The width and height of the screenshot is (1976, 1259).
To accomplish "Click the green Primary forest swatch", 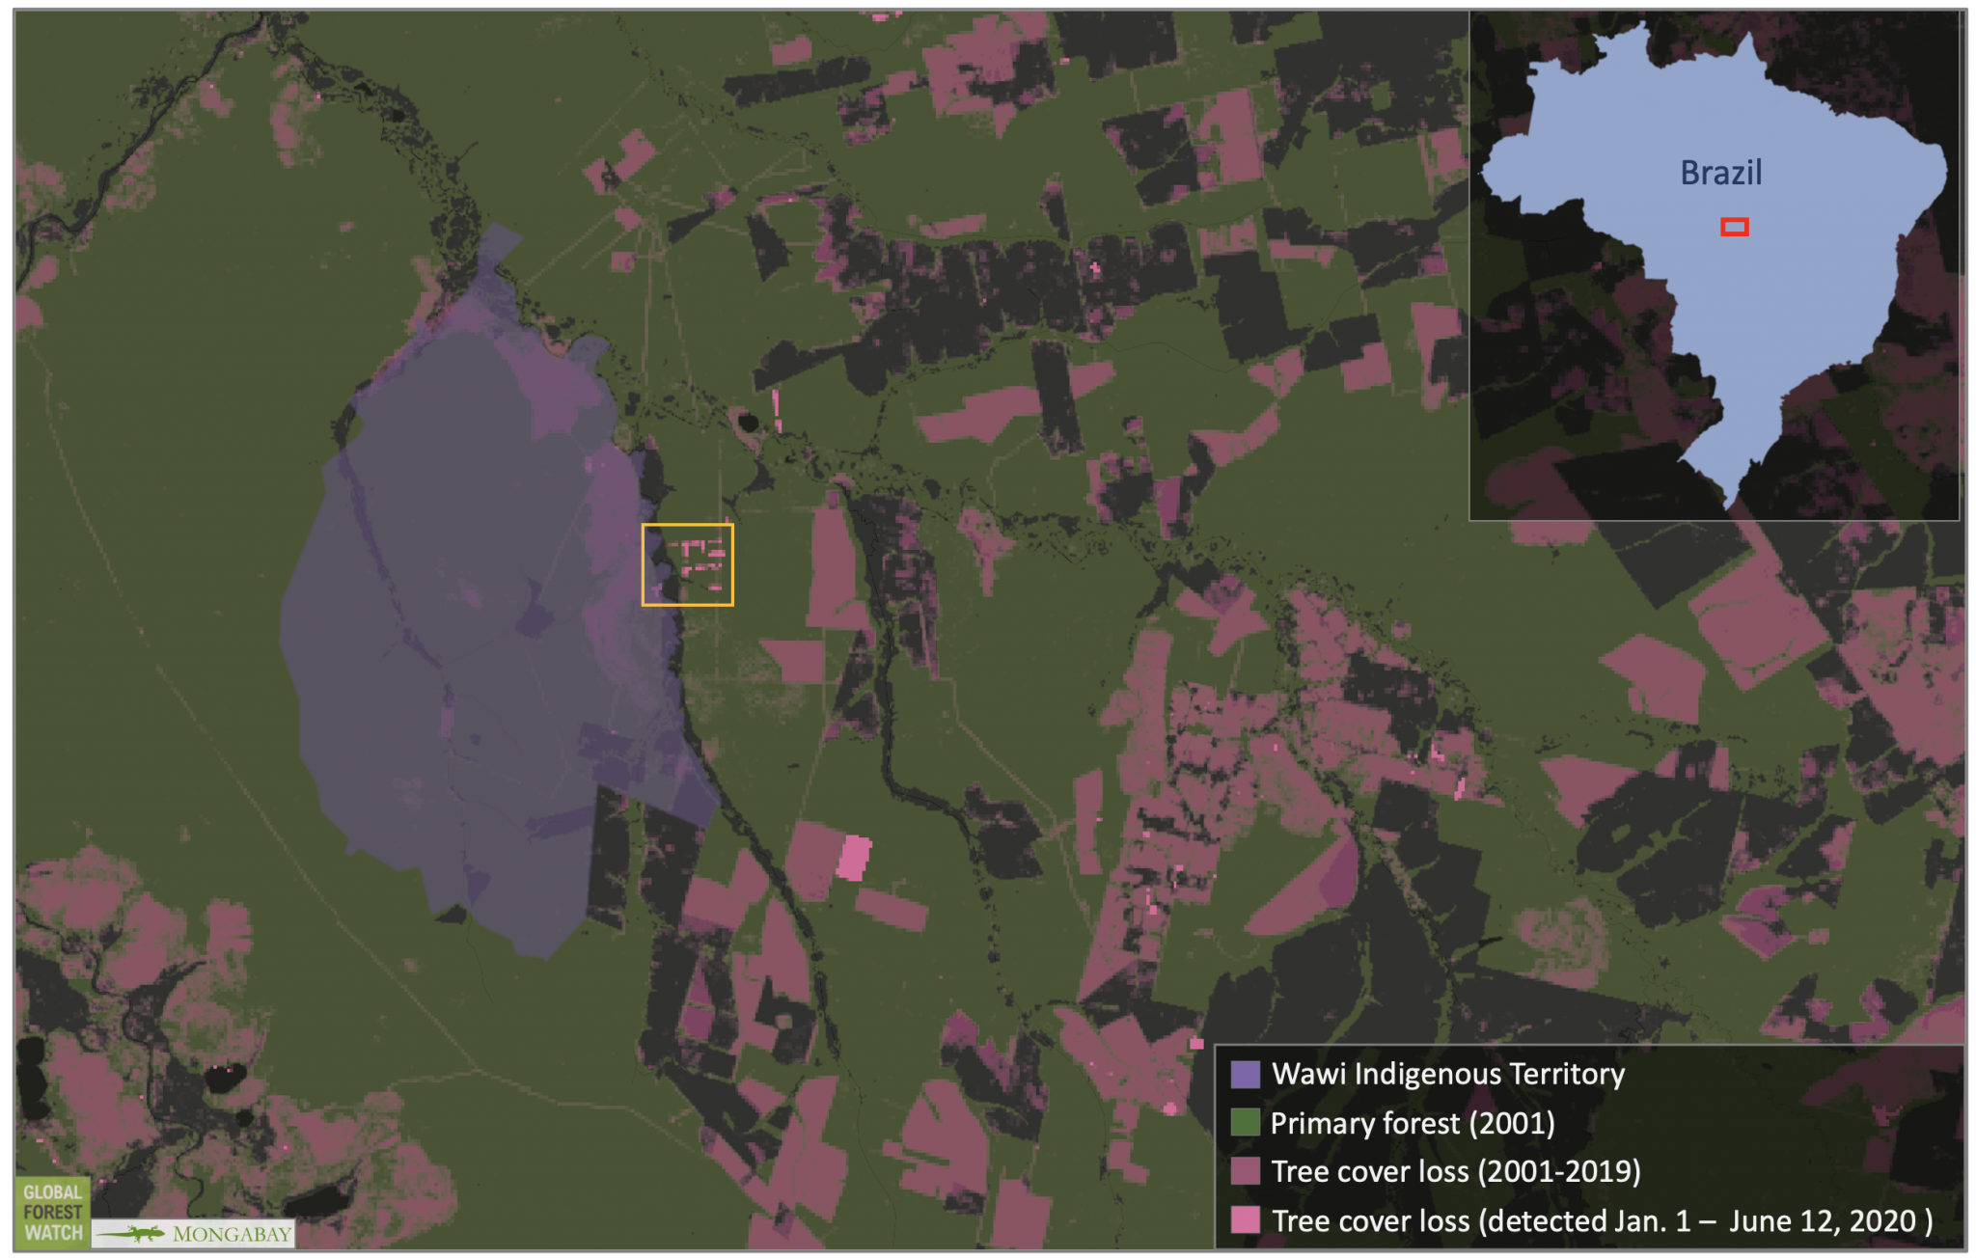I will (x=1245, y=1123).
